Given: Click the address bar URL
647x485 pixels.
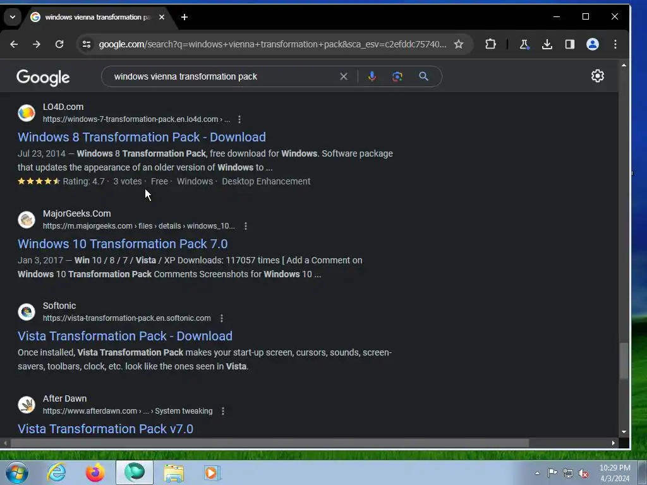Looking at the screenshot, I should (x=272, y=44).
